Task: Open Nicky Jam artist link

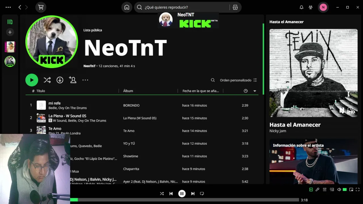Action: pos(278,131)
